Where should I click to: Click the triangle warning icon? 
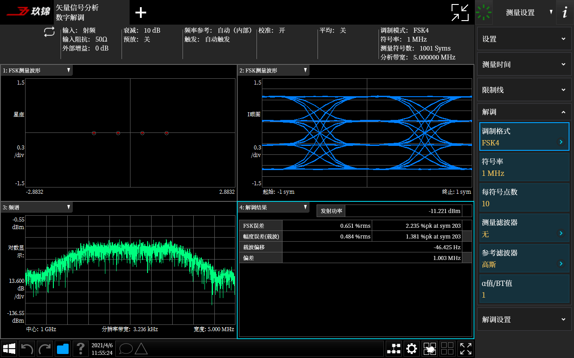pyautogui.click(x=141, y=349)
